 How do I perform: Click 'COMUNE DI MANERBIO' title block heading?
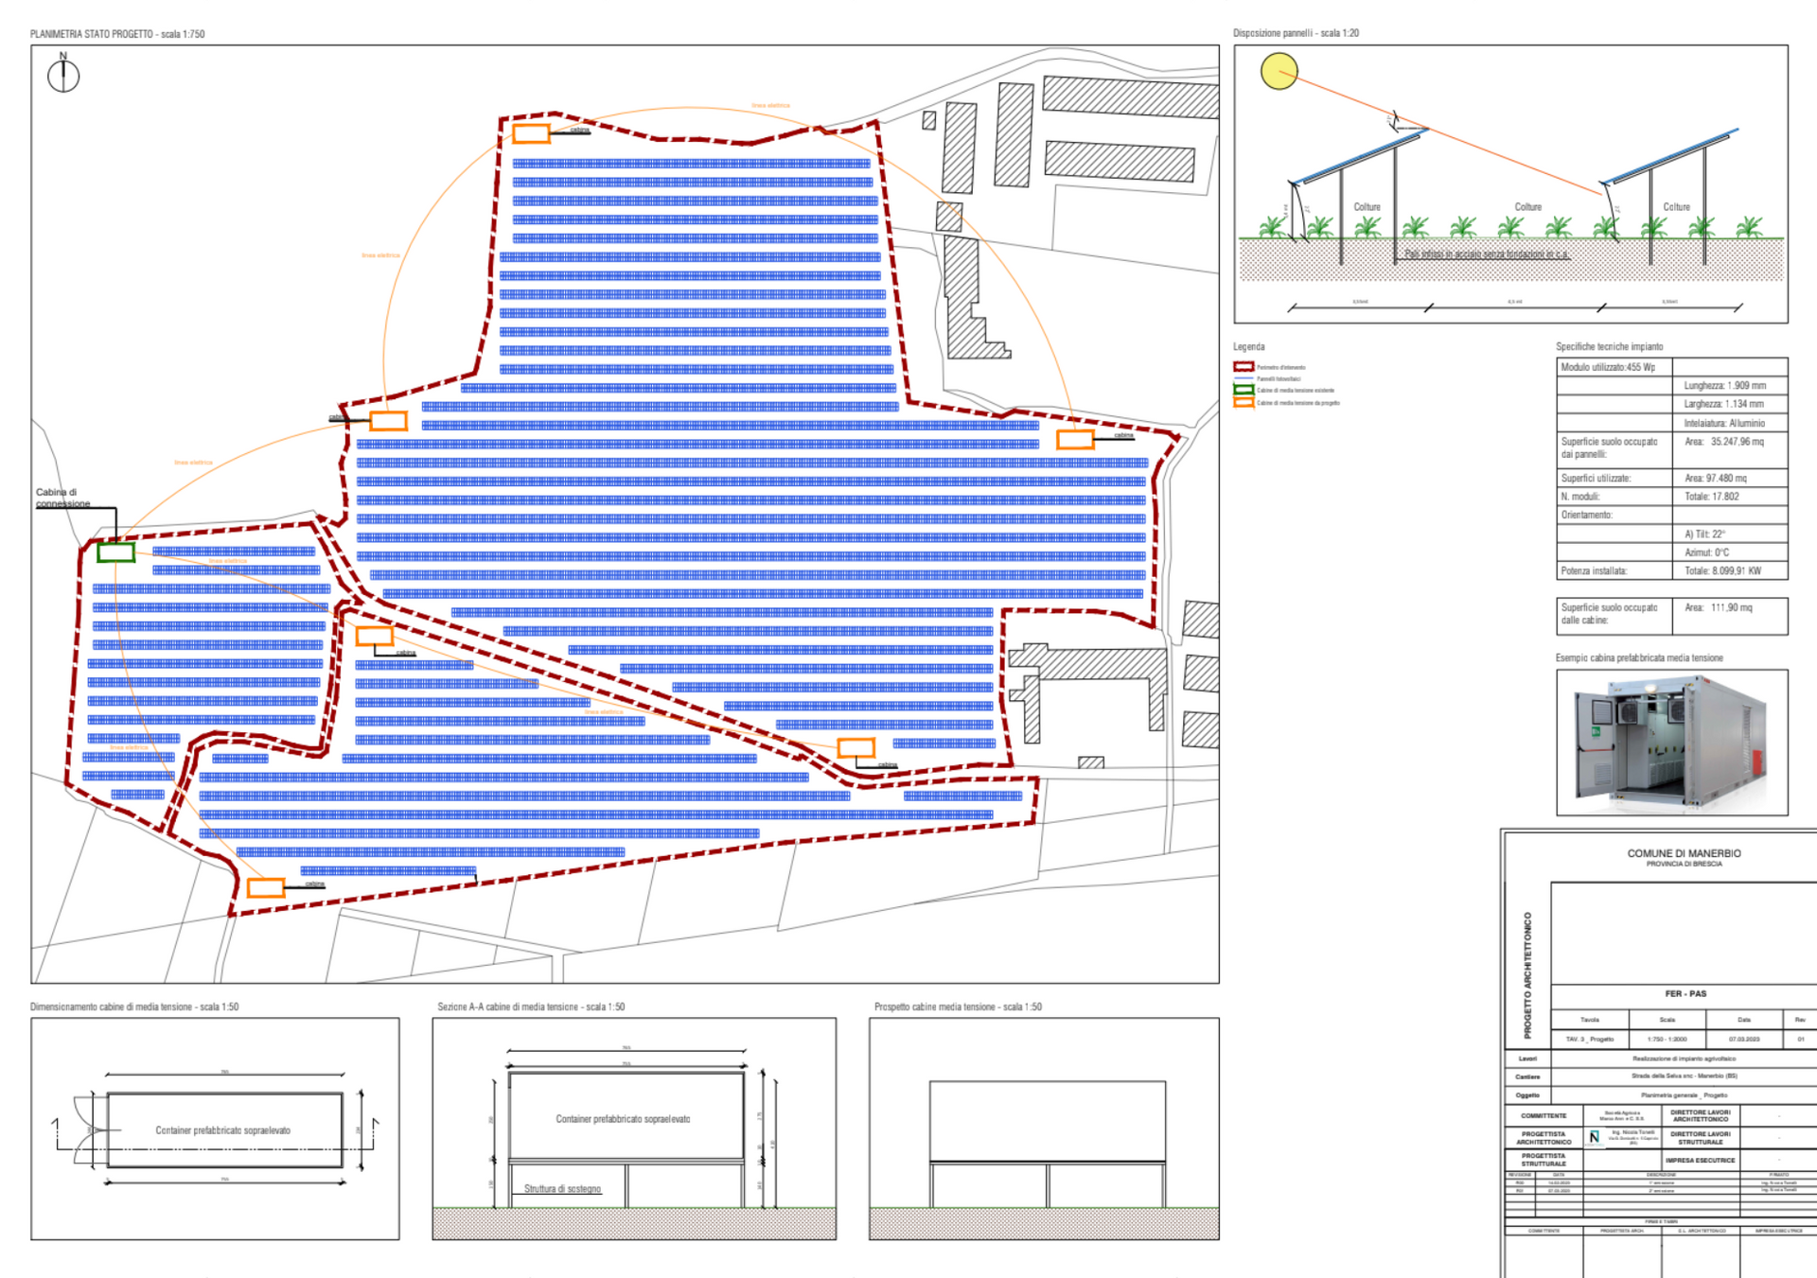(1684, 853)
